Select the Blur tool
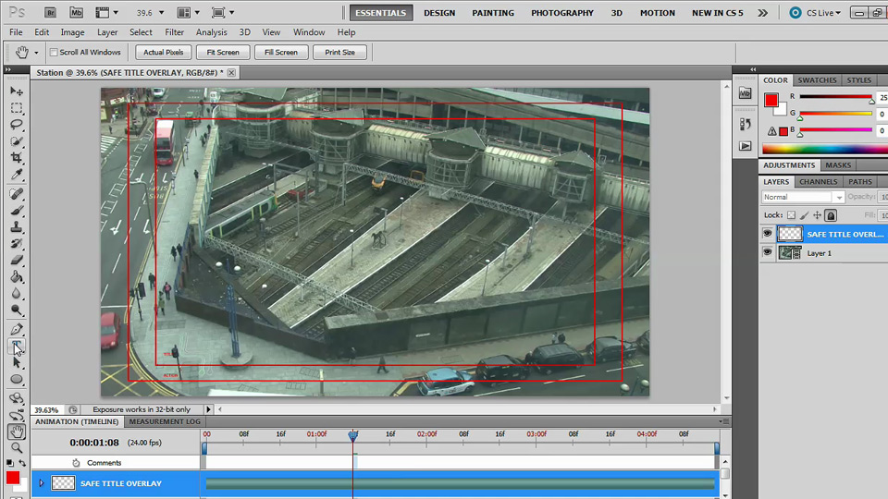 tap(17, 294)
